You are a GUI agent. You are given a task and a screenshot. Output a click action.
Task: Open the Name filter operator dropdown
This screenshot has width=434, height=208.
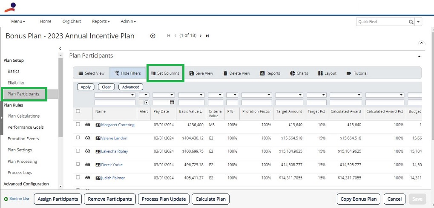pyautogui.click(x=115, y=95)
